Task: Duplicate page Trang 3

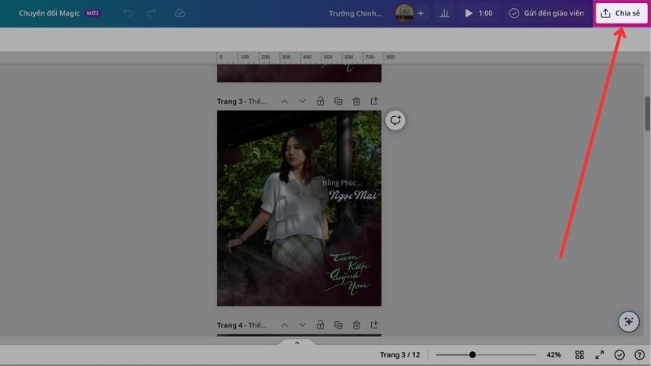Action: 339,101
